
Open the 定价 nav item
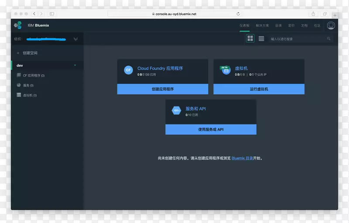point(291,26)
